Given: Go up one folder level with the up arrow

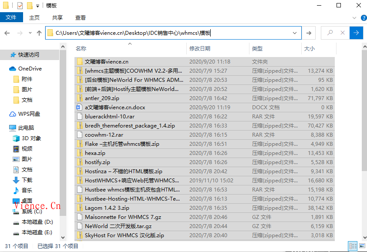Looking at the screenshot, I should click(x=39, y=33).
